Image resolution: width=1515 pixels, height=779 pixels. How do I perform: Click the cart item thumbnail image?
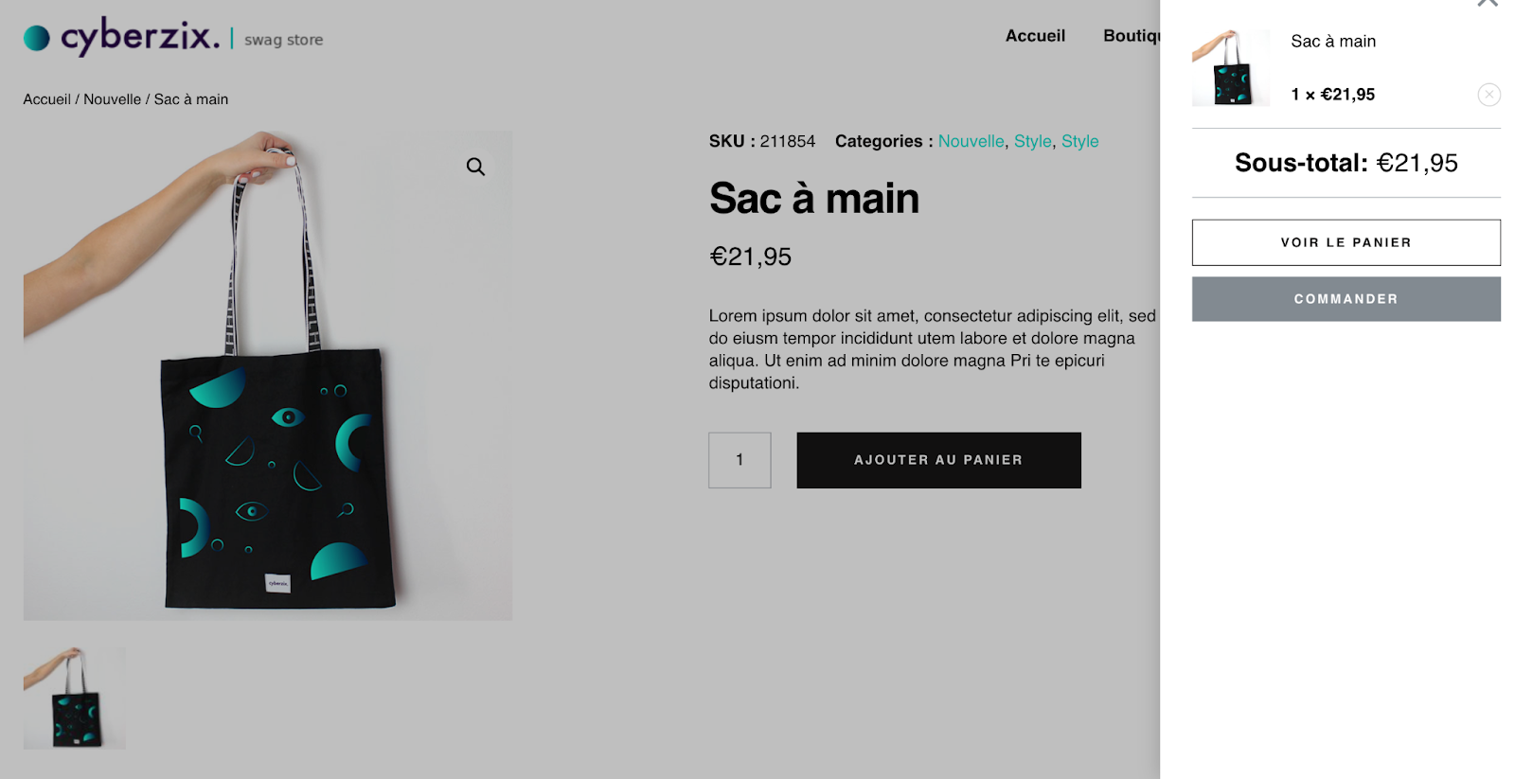click(x=1231, y=67)
